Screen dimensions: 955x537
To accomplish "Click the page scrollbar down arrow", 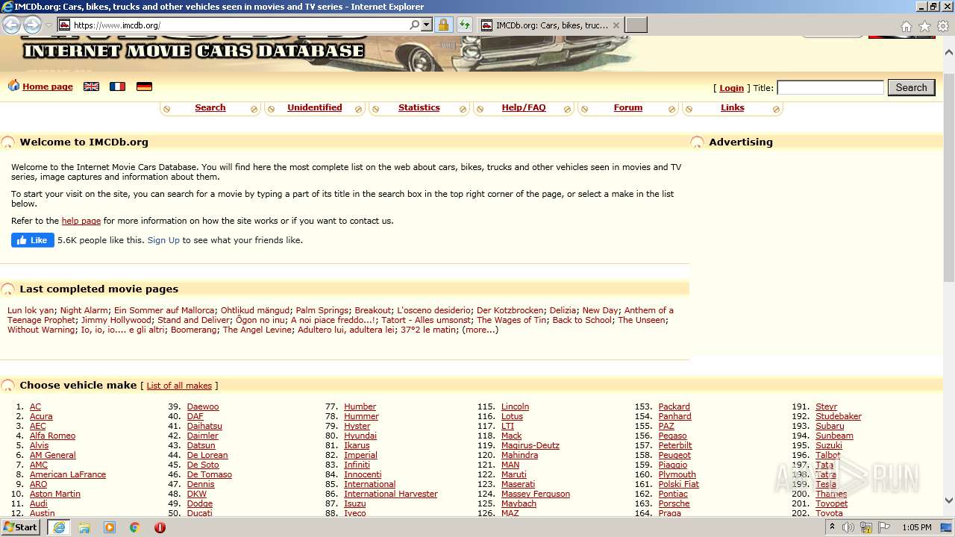I will [x=949, y=501].
